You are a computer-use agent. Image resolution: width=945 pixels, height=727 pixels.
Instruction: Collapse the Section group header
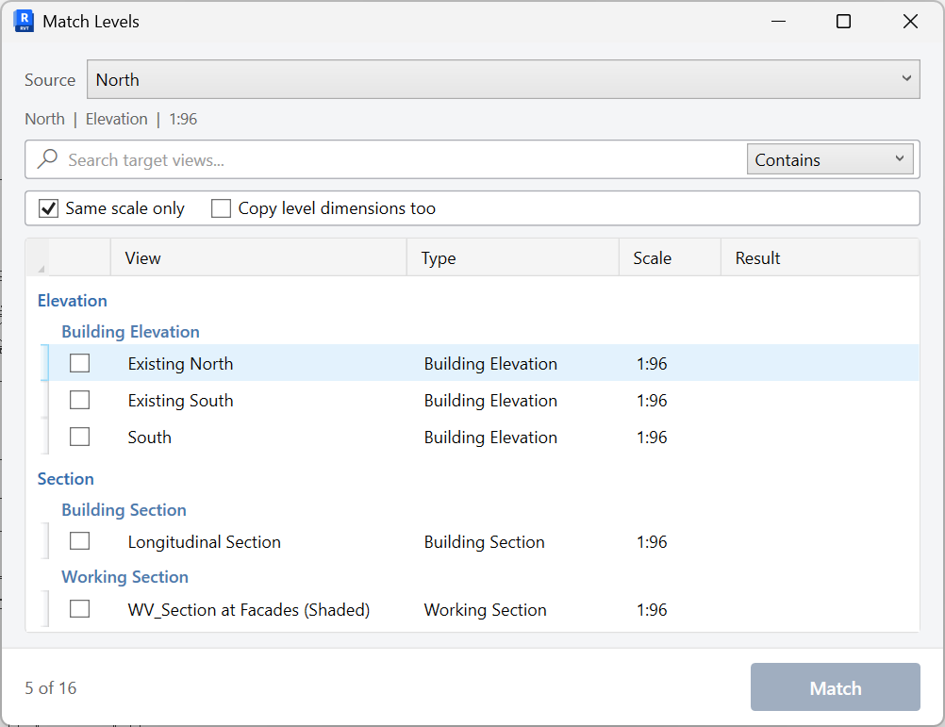click(66, 479)
